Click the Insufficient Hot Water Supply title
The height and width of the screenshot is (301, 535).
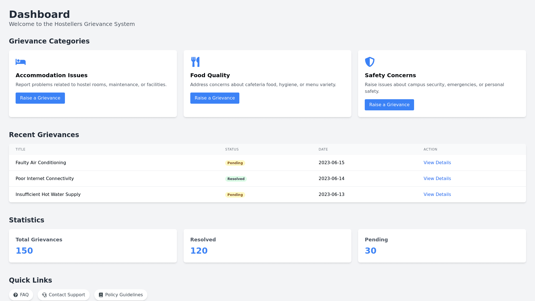(48, 195)
